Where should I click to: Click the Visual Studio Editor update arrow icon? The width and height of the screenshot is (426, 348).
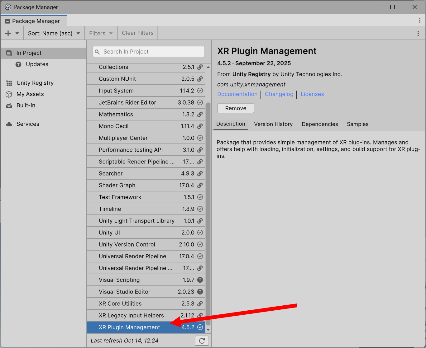click(x=200, y=292)
